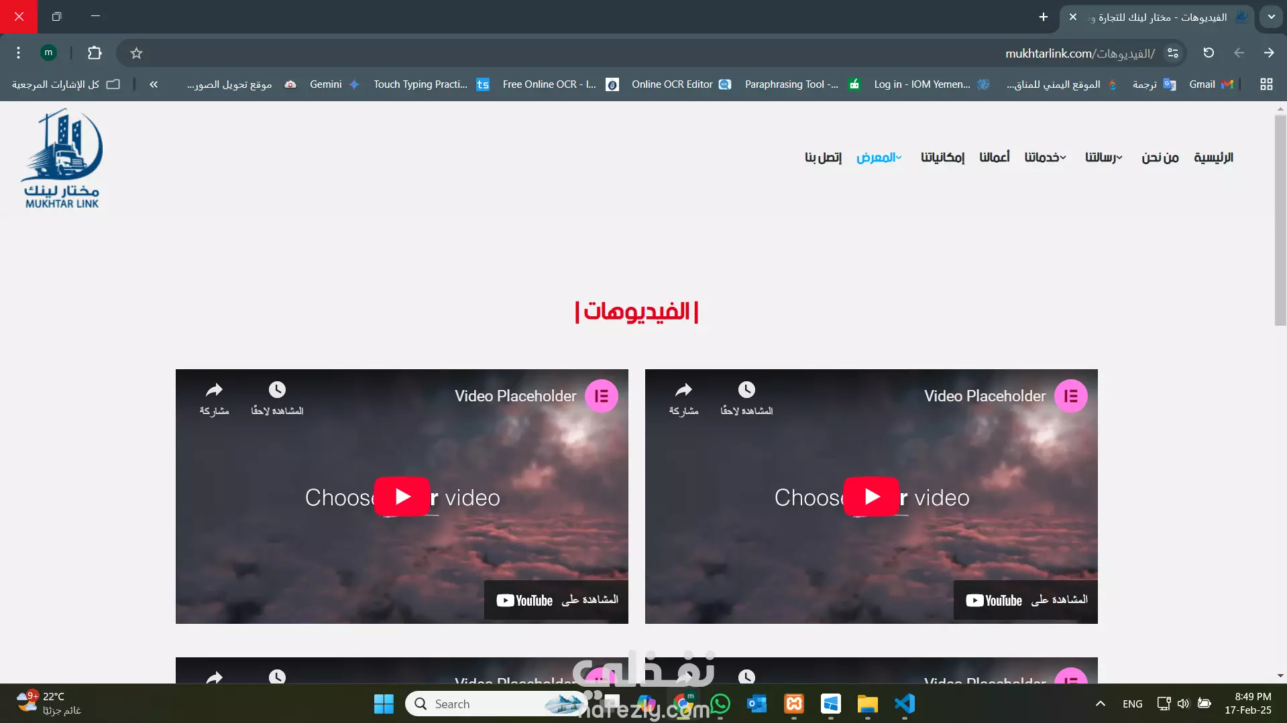Open the إمكانياتنا menu item
This screenshot has height=723, width=1287.
(x=942, y=157)
